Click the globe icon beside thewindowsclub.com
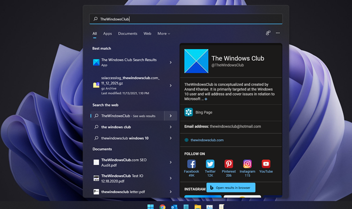The image size is (352, 209). pos(187,140)
